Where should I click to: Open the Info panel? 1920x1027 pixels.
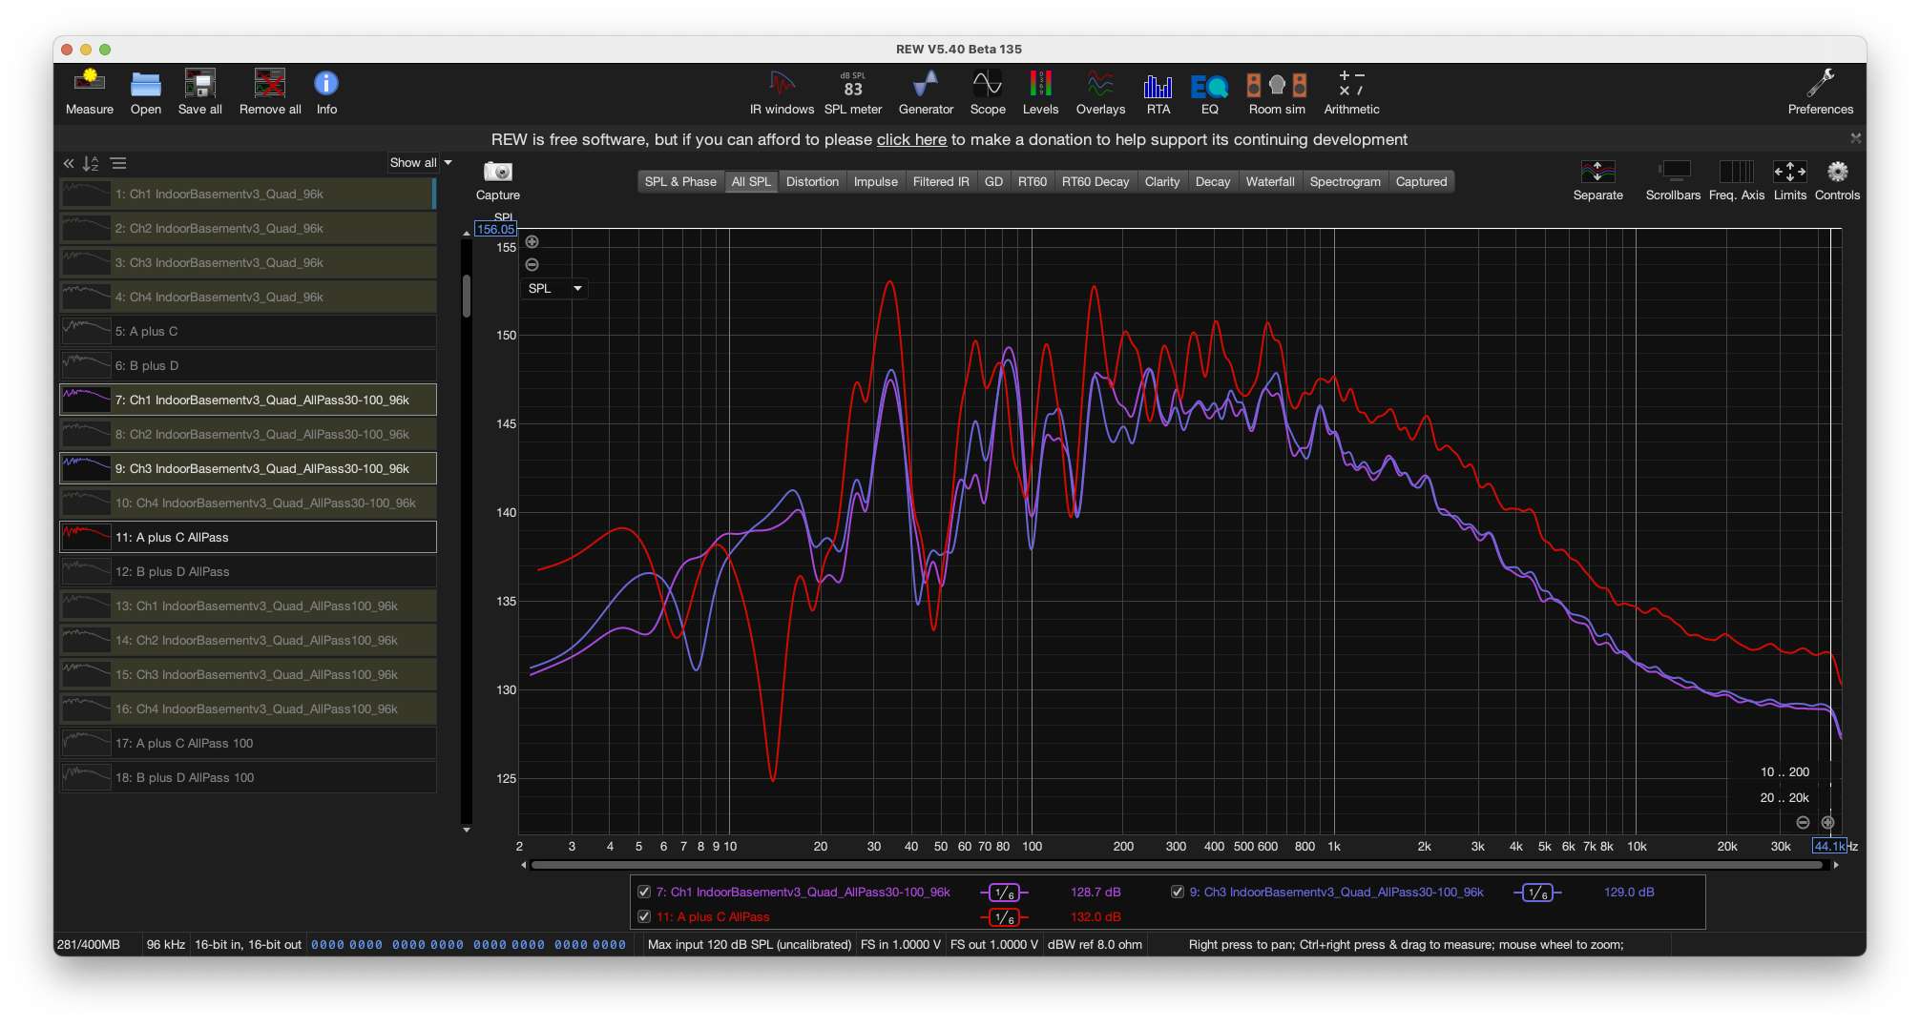coord(326,92)
